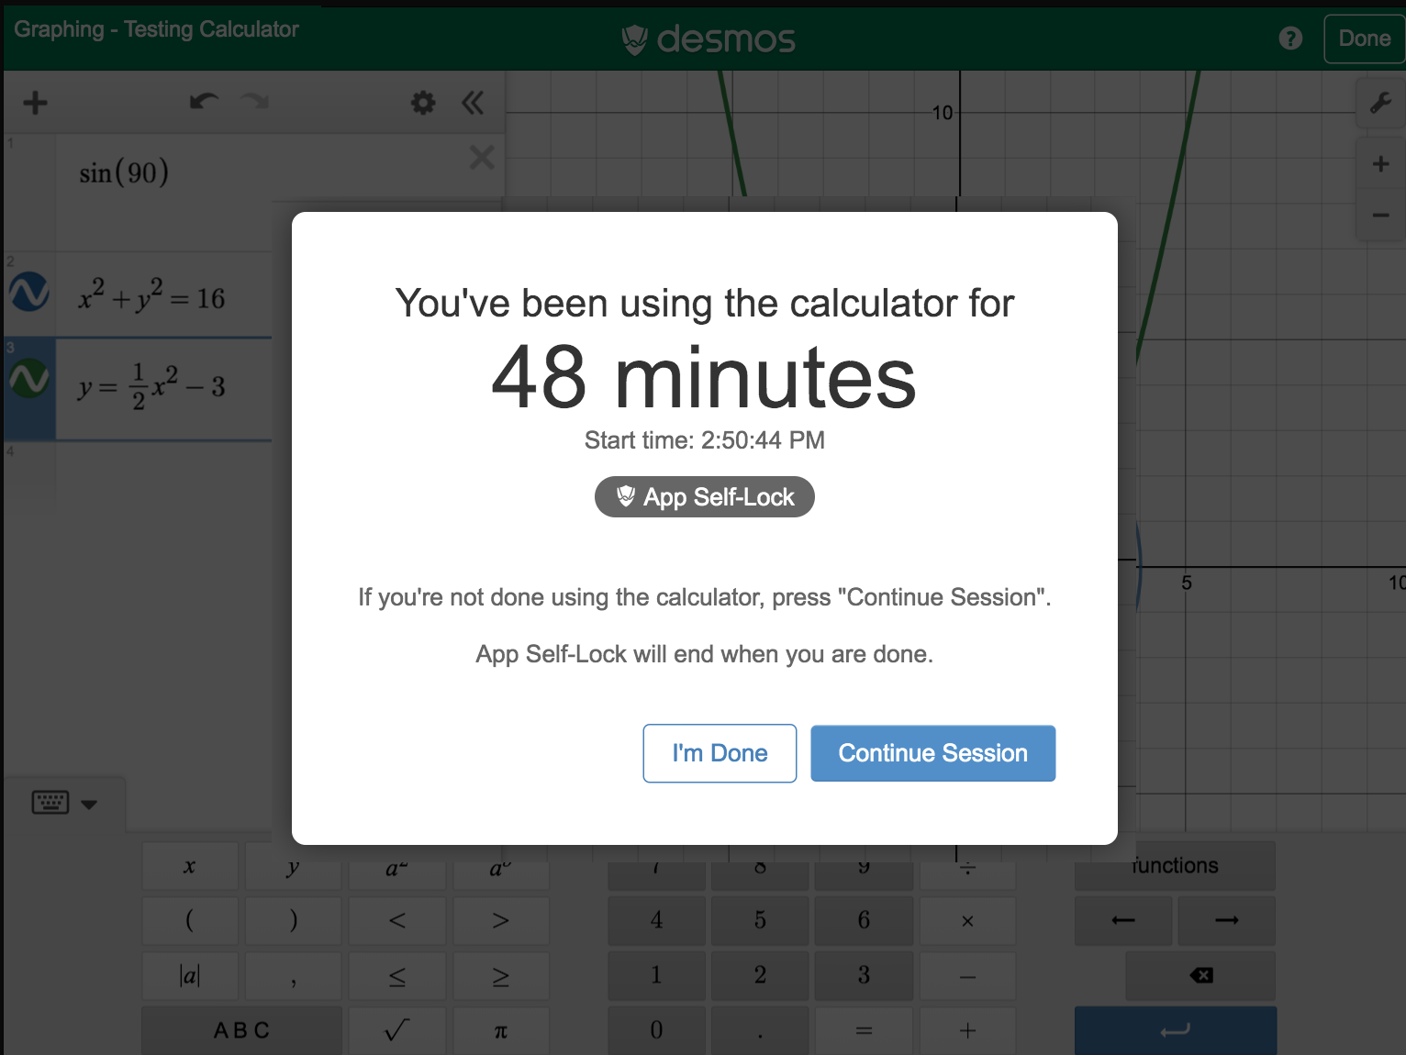Tap the x variable key
Viewport: 1406px width, 1055px height.
[x=189, y=868]
